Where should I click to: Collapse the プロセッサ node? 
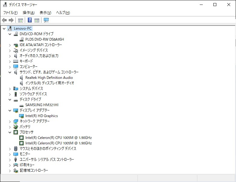tap(10, 132)
